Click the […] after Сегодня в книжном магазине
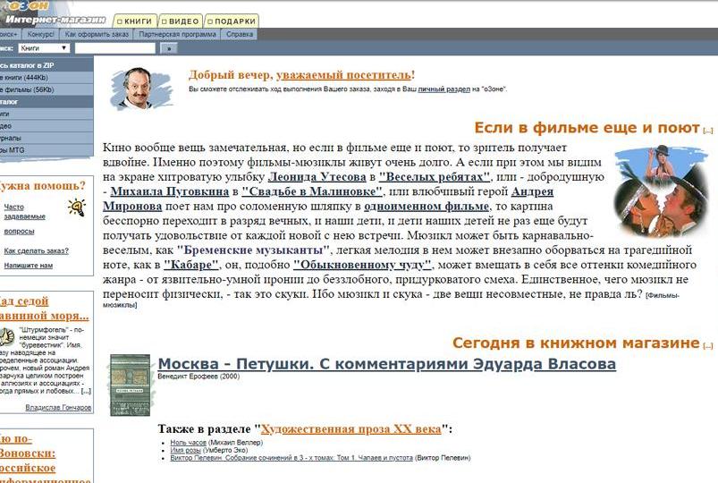Viewport: 718px width, 483px height. (708, 346)
